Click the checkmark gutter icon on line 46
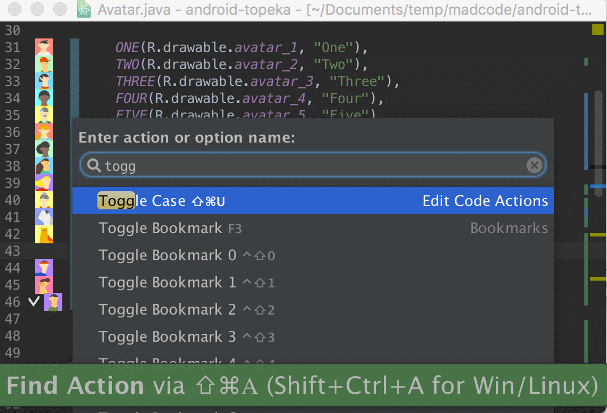Screen dimensions: 607x413 click(34, 301)
